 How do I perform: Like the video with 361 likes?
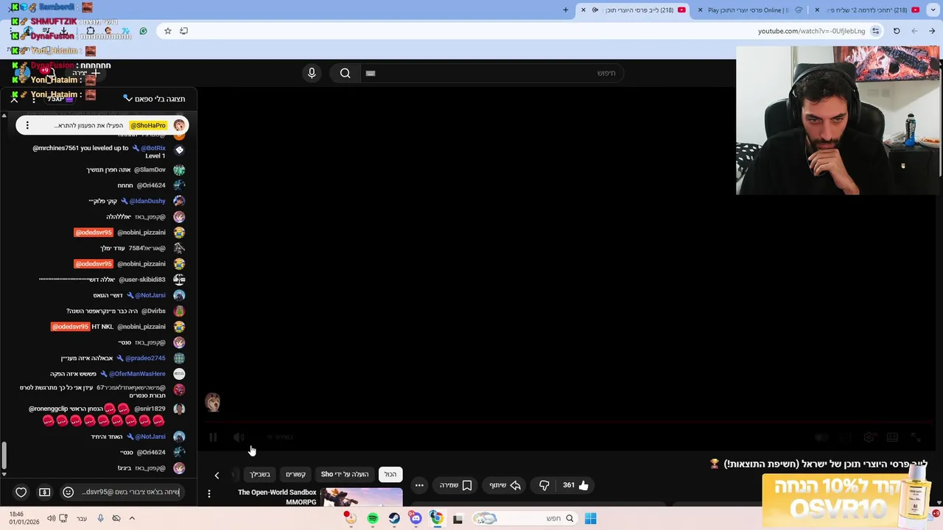[x=575, y=485]
